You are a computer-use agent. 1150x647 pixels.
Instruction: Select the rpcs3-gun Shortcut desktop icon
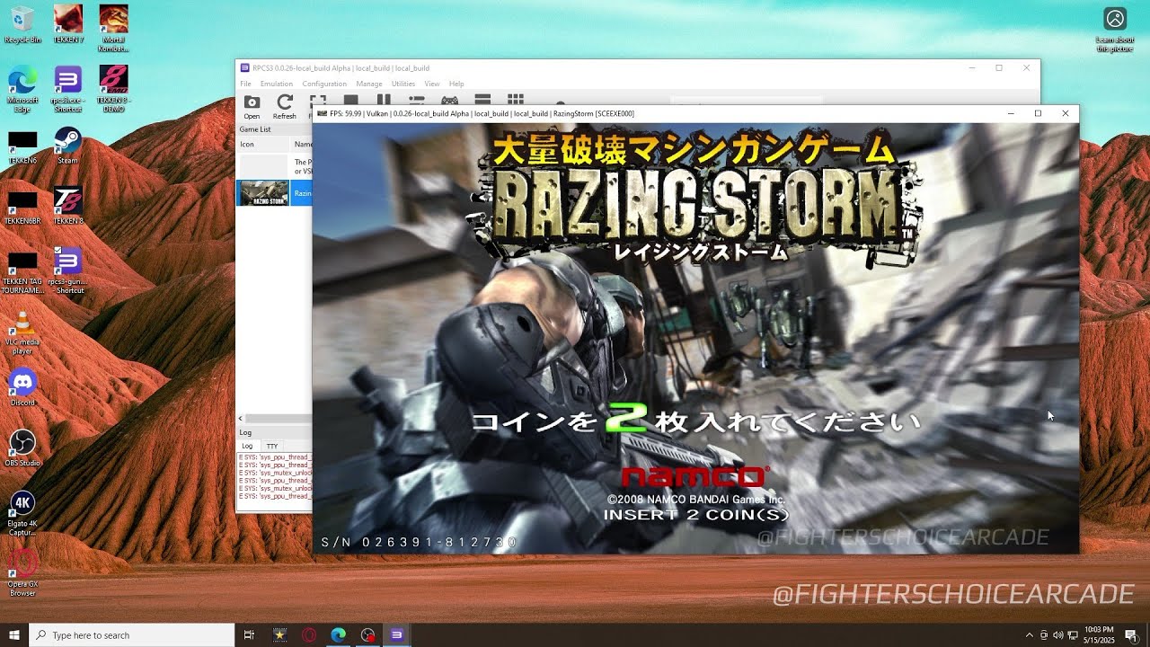(68, 271)
